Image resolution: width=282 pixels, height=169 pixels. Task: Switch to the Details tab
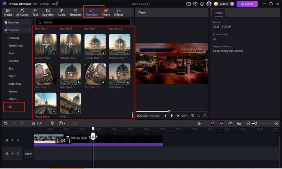pos(218,13)
